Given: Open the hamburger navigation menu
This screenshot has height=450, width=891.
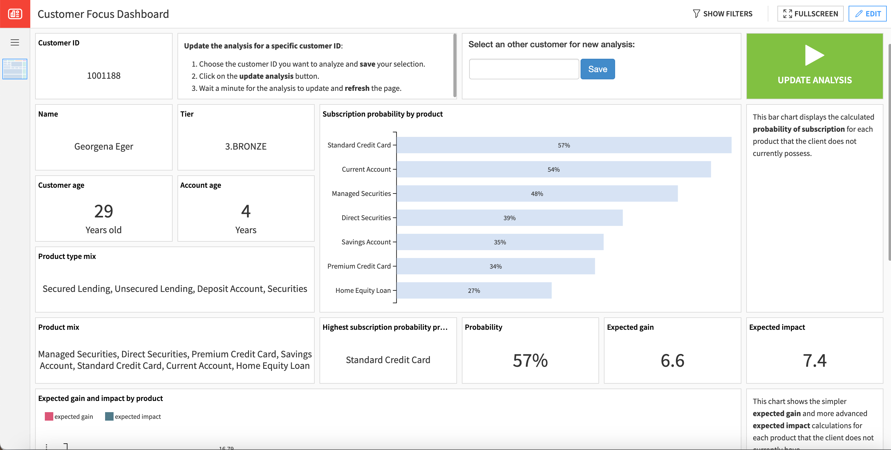Looking at the screenshot, I should tap(15, 42).
